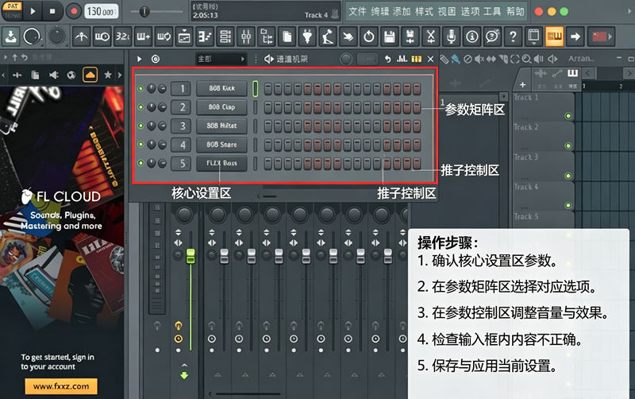Enable wait for input before recording
The image size is (635, 399).
[102, 37]
